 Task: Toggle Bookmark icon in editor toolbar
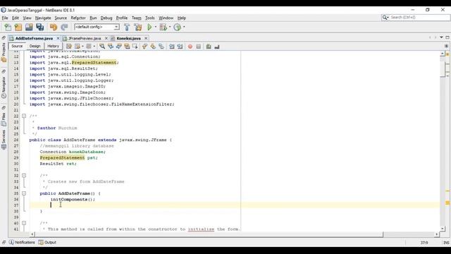[161, 46]
